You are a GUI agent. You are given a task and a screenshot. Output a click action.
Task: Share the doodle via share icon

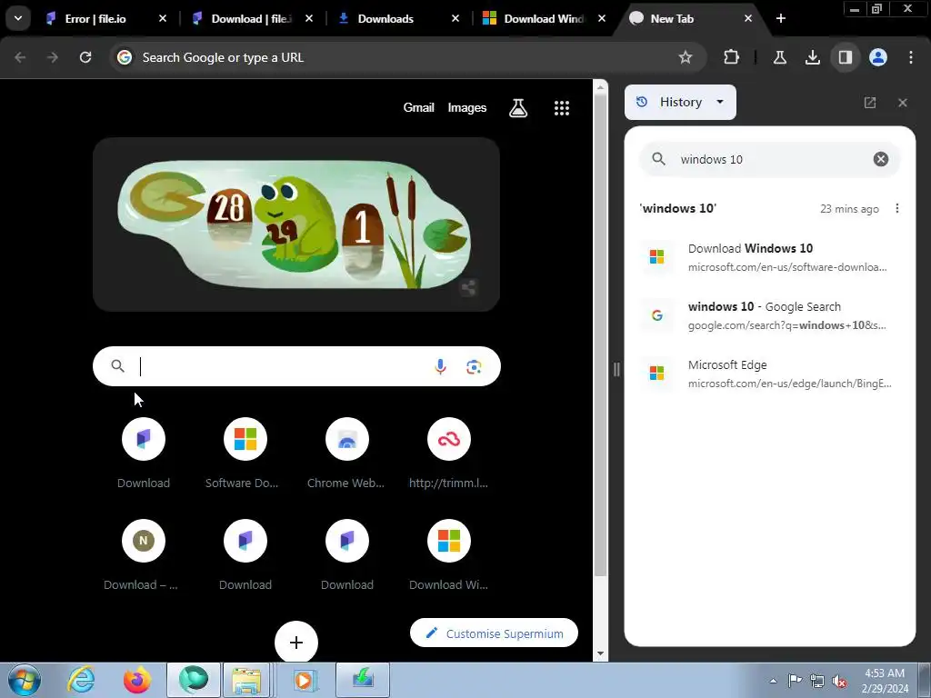468,288
